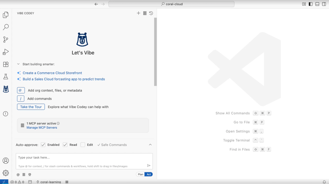Toggle the Read auto-approve checkbox
This screenshot has height=184, width=329.
coord(65,145)
